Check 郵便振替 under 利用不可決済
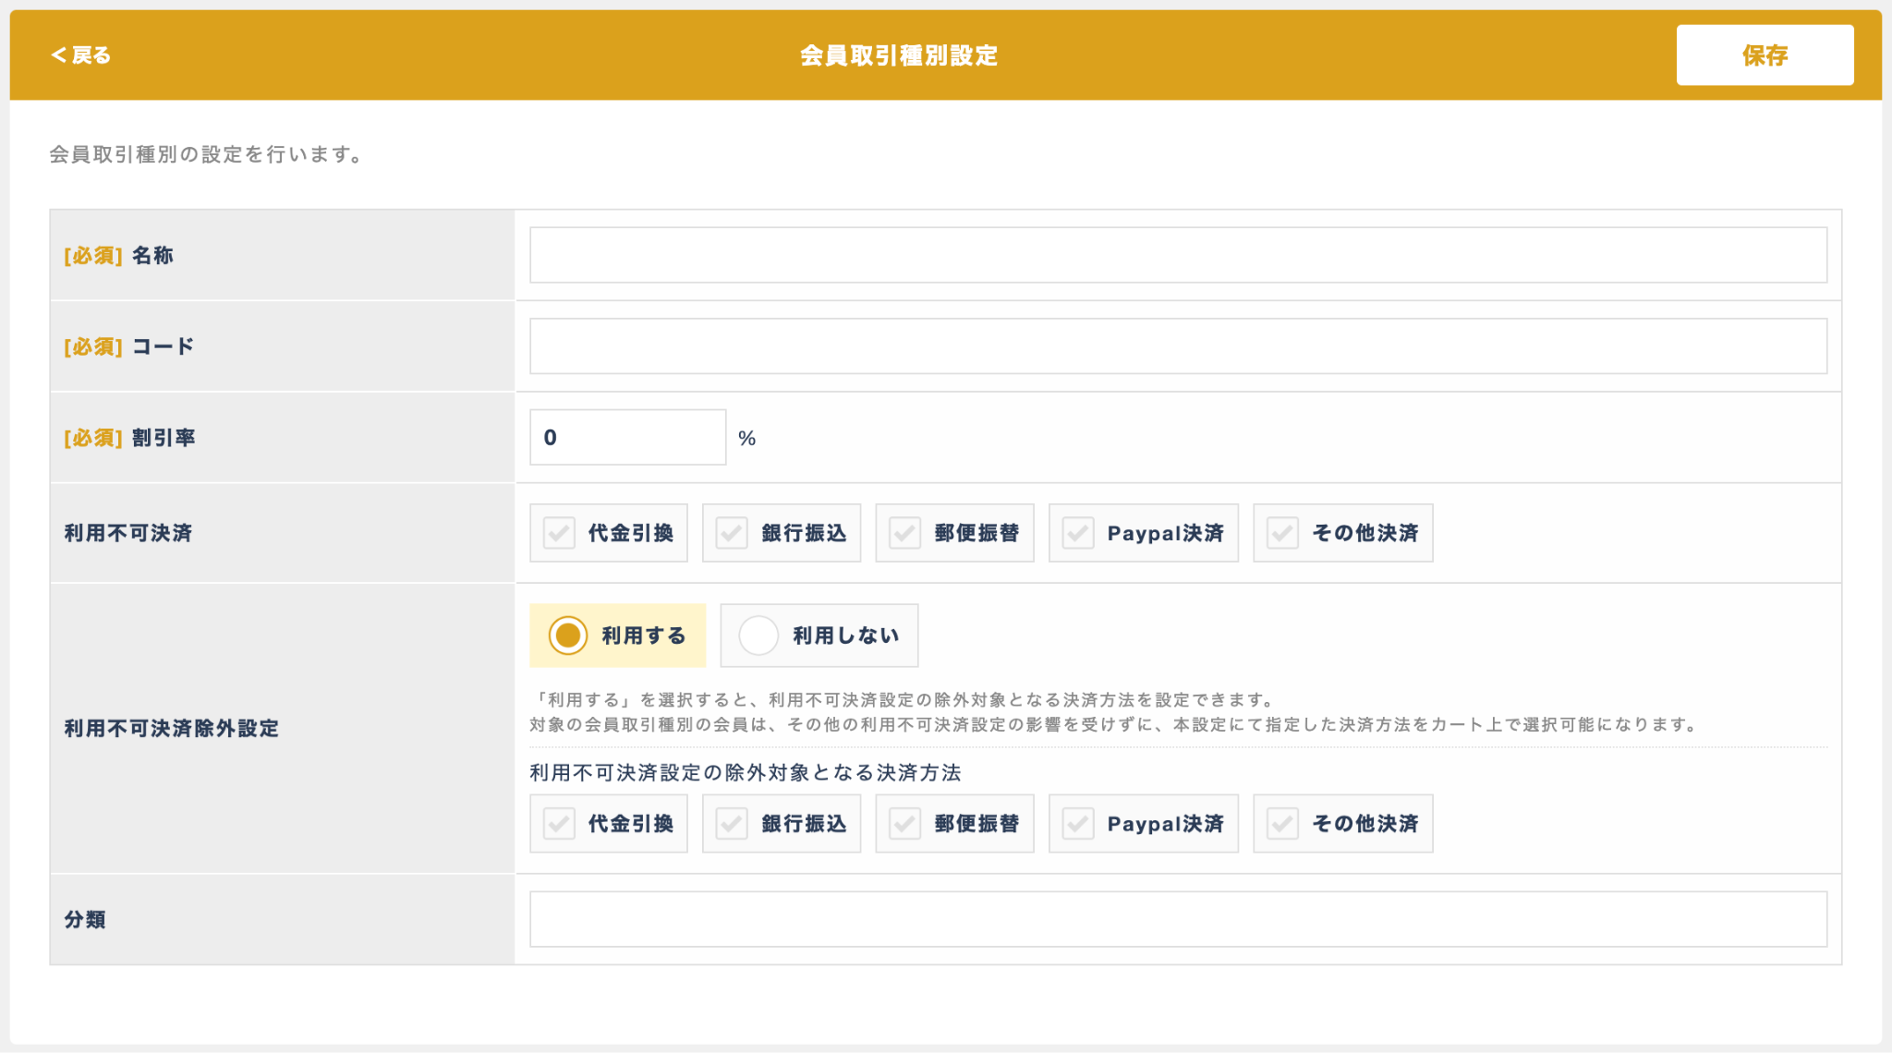Viewport: 1892px width, 1053px height. [905, 533]
